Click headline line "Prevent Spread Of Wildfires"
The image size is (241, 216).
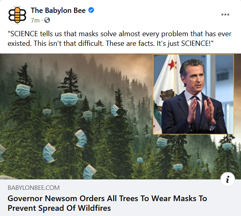pyautogui.click(x=59, y=208)
